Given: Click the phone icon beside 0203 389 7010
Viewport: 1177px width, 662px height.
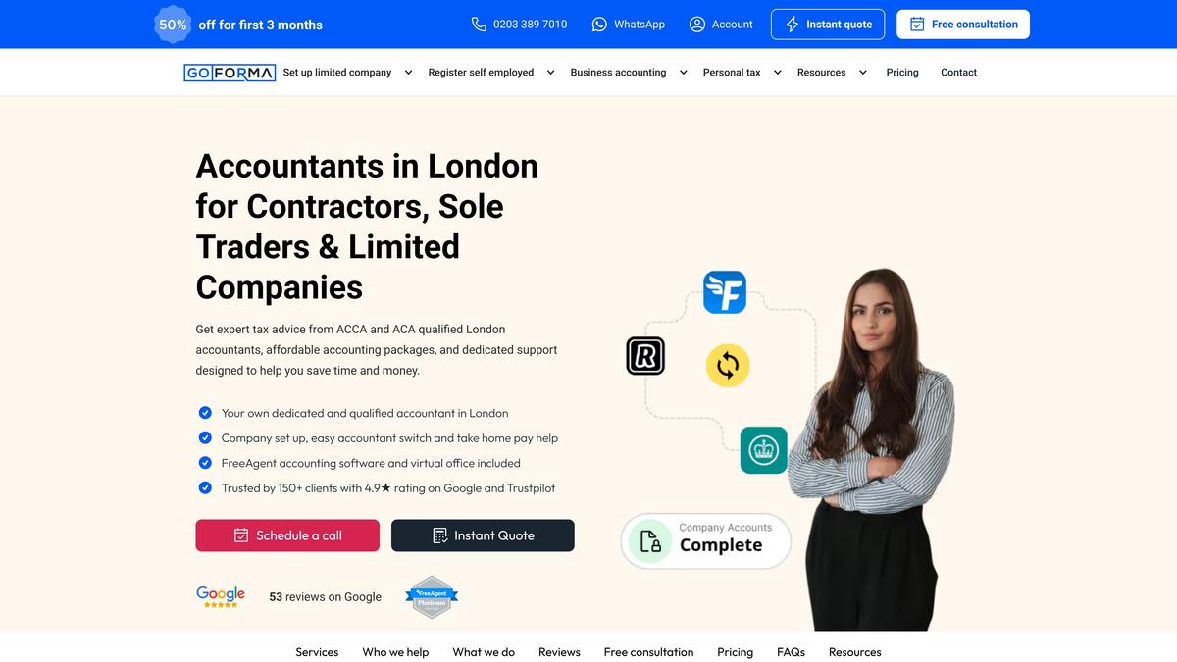Looking at the screenshot, I should (x=479, y=25).
